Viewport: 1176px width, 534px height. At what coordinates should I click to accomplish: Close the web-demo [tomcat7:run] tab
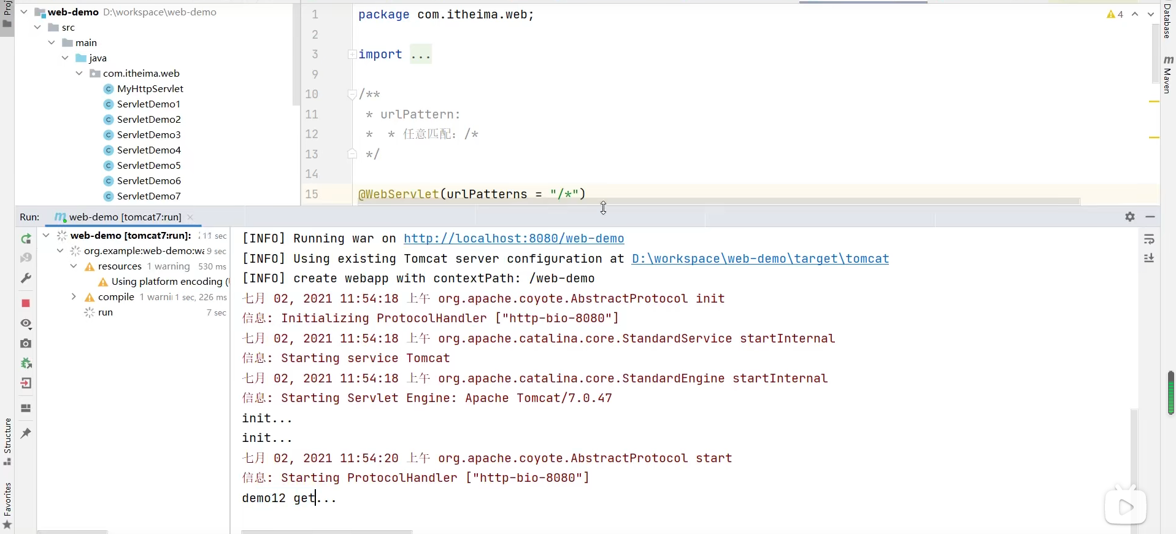[x=190, y=217]
